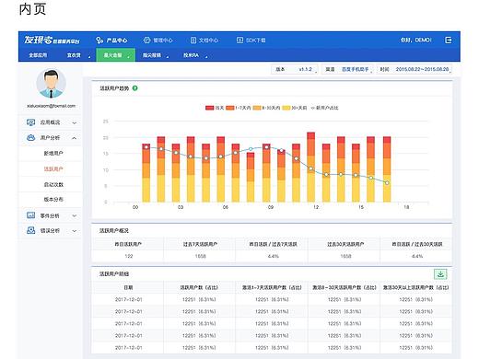Click the SDK下载 download icon in header
The width and height of the screenshot is (479, 359).
[x=239, y=41]
